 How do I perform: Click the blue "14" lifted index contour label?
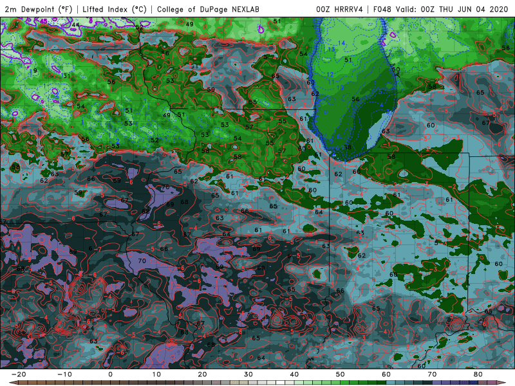click(341, 43)
